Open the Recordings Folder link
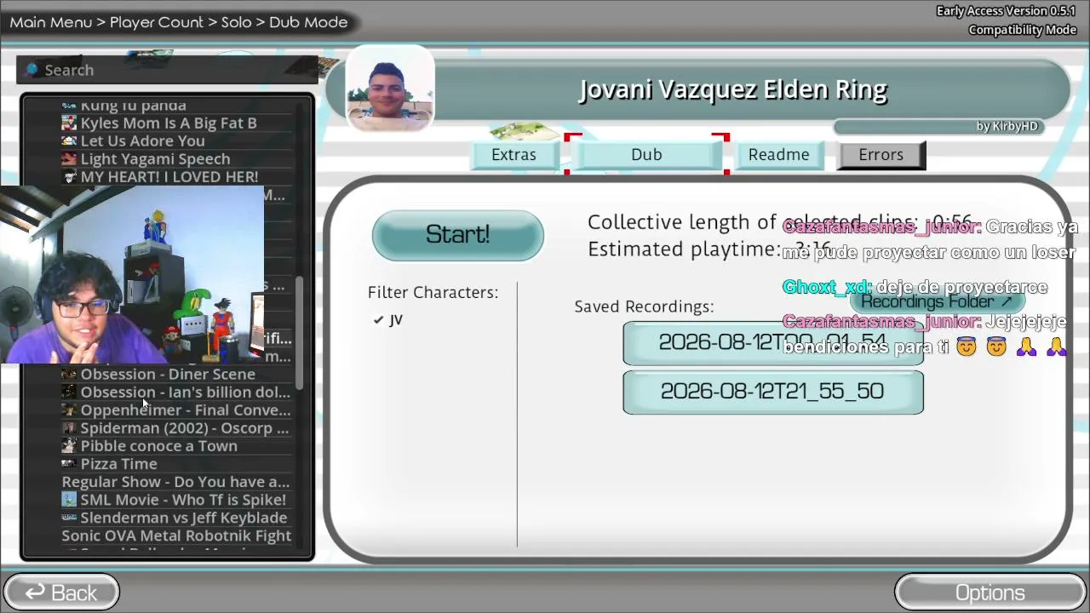Image resolution: width=1090 pixels, height=613 pixels. click(x=937, y=301)
